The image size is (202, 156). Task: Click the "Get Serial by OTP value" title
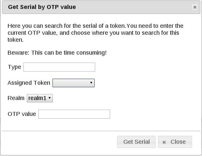pyautogui.click(x=42, y=7)
